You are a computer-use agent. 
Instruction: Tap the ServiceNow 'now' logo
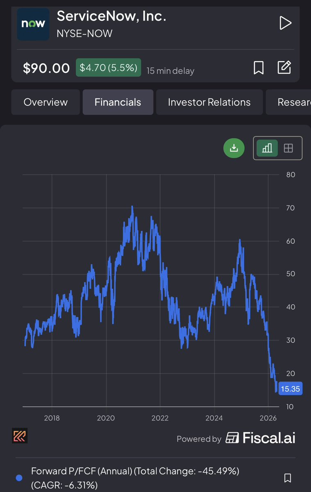click(x=33, y=24)
